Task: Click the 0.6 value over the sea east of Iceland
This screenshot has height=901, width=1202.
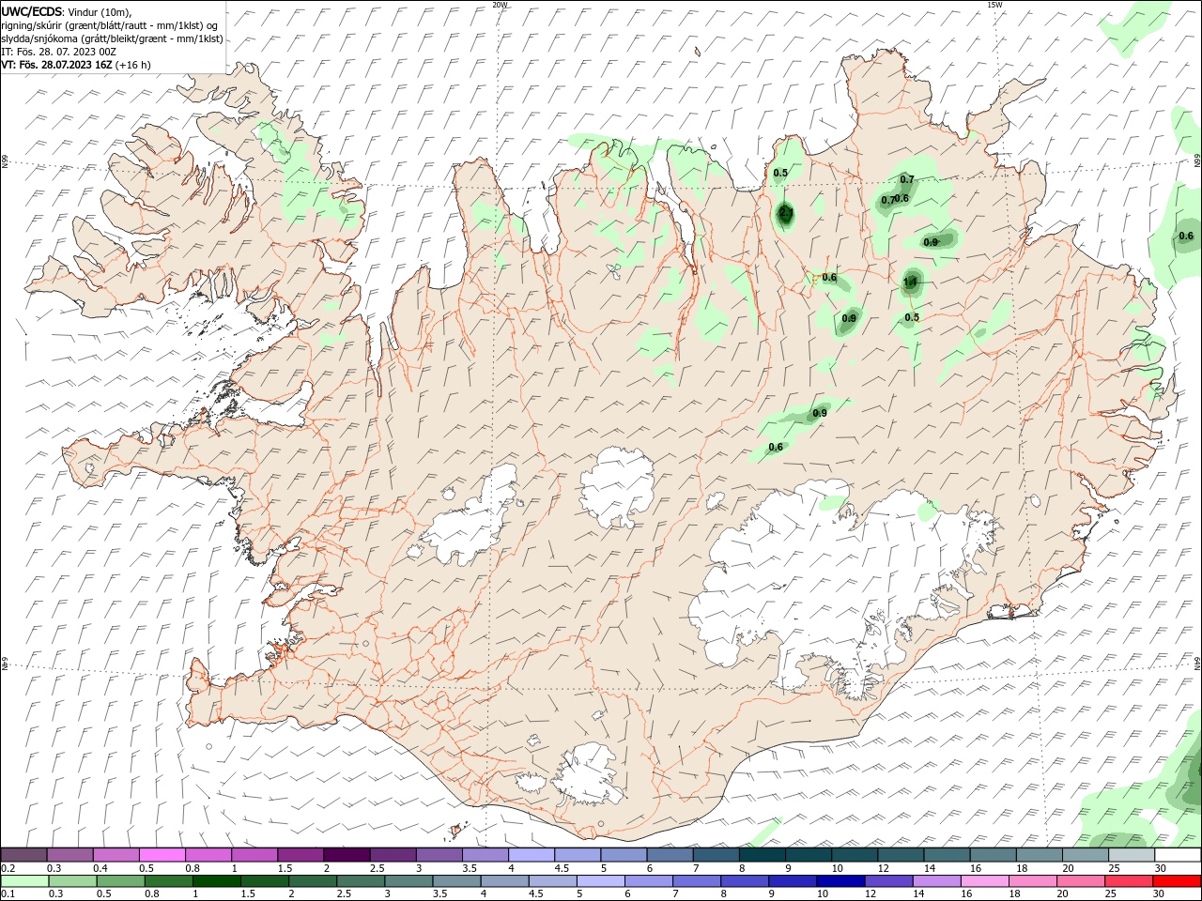Action: pyautogui.click(x=1186, y=236)
